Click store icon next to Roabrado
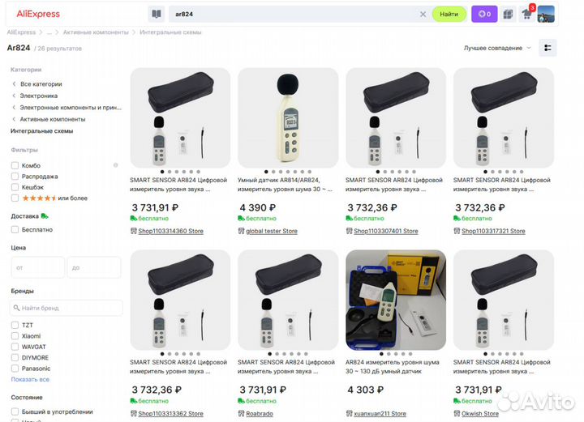Image resolution: width=584 pixels, height=422 pixels. (x=242, y=414)
